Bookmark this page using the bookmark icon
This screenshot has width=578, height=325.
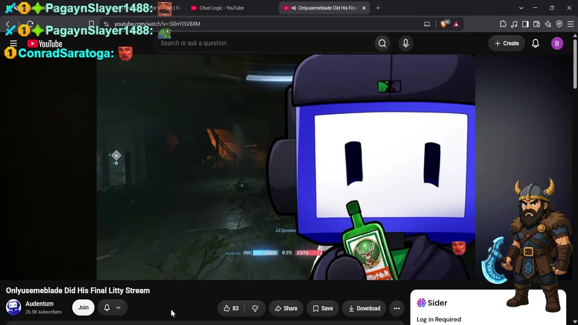pyautogui.click(x=91, y=24)
